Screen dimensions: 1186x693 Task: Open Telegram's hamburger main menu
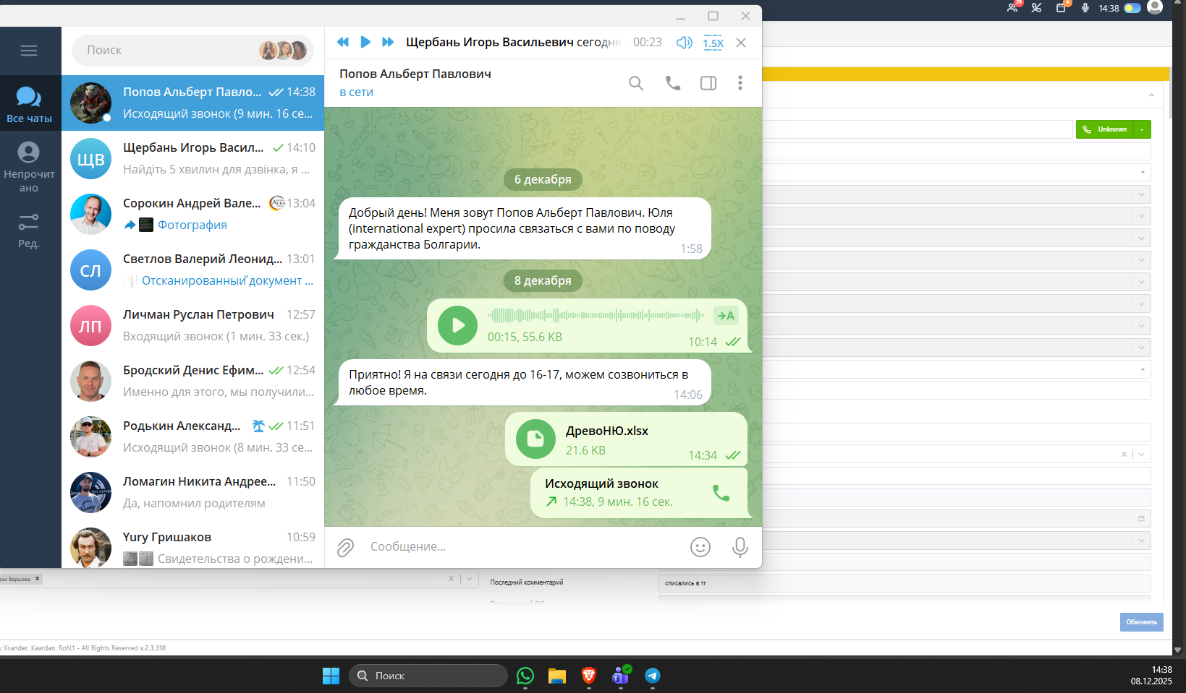click(x=29, y=51)
